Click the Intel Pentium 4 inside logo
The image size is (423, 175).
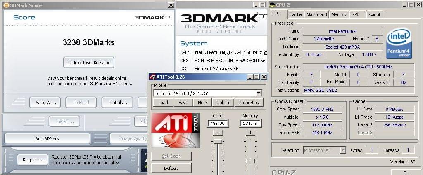click(399, 43)
